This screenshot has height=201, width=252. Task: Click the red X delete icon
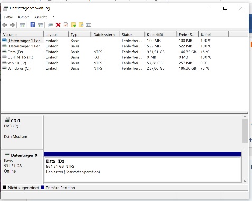tap(58, 25)
